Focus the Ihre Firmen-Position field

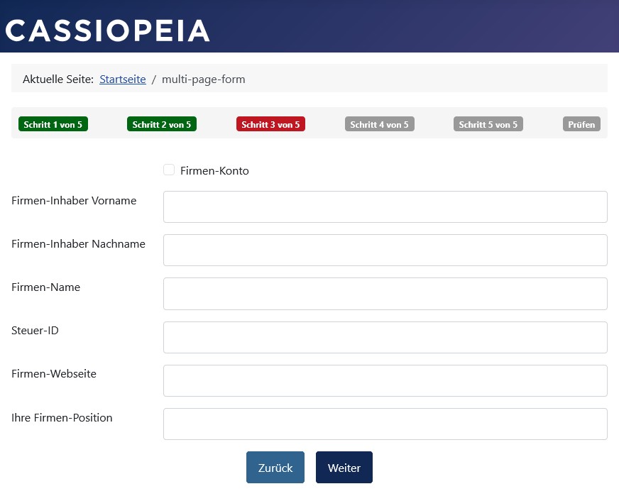click(385, 424)
